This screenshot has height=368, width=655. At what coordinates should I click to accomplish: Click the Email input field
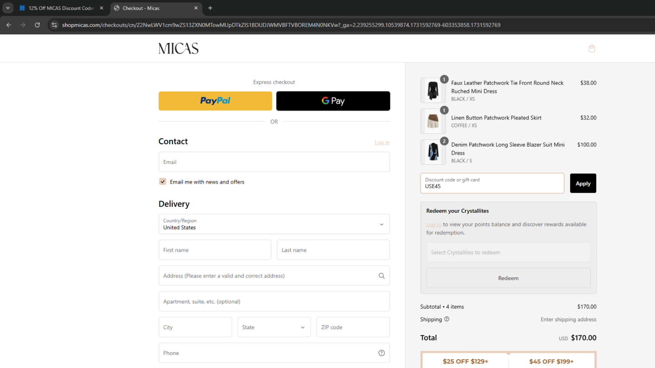coord(274,162)
